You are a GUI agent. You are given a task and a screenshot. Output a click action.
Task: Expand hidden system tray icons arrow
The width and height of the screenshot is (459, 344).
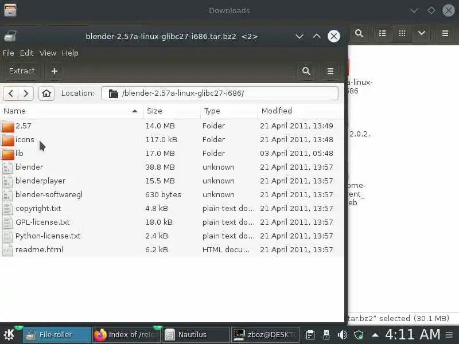[x=375, y=335]
